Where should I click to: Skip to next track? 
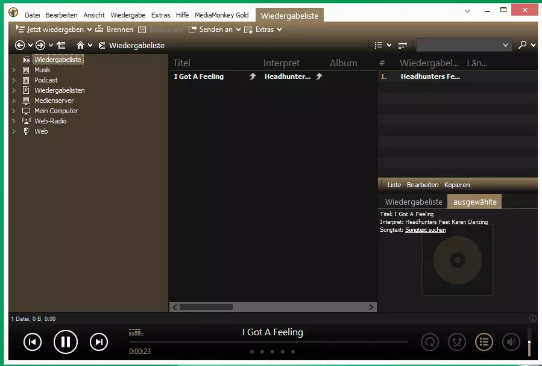(x=99, y=342)
